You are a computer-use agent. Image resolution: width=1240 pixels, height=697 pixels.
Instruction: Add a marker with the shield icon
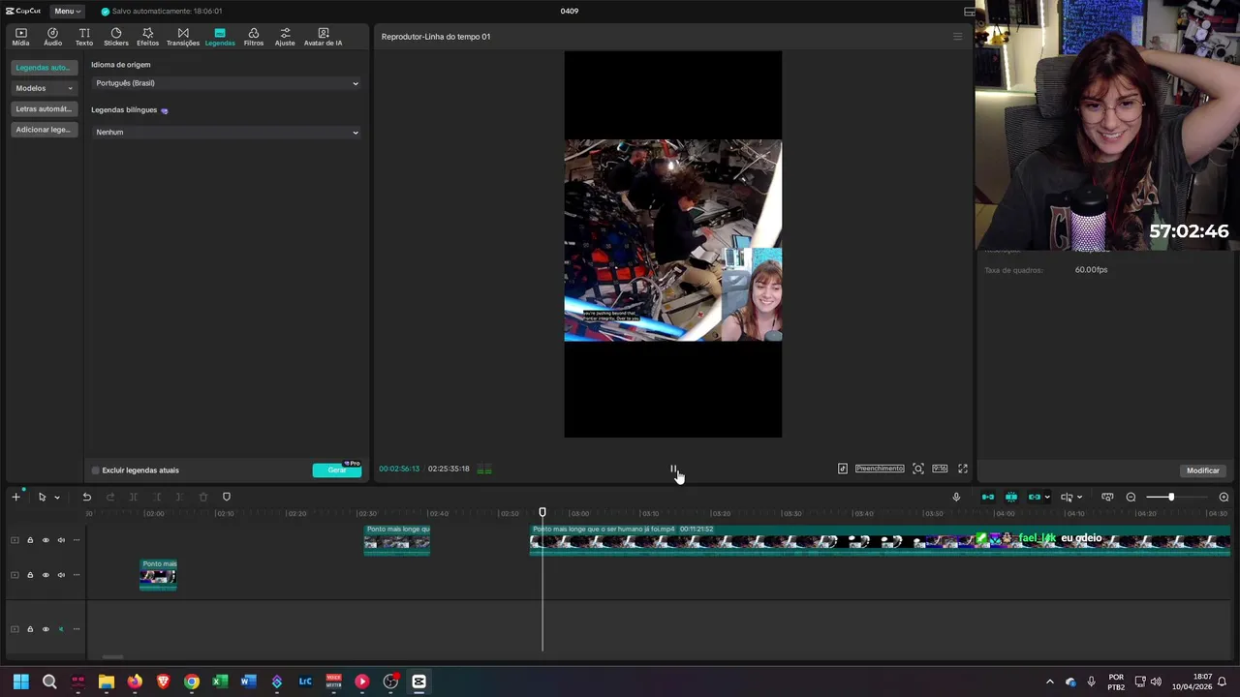[x=227, y=497]
